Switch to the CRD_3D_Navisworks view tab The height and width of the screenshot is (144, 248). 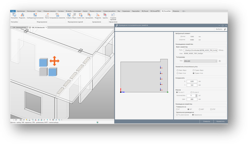click(38, 28)
